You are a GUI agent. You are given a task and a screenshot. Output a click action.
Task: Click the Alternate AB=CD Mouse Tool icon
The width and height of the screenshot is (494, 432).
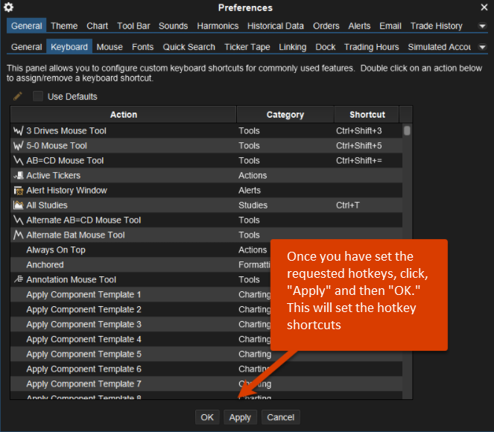19,220
